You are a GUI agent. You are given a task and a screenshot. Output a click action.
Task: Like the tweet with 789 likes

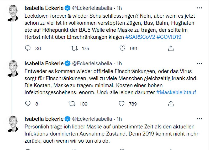point(122,104)
